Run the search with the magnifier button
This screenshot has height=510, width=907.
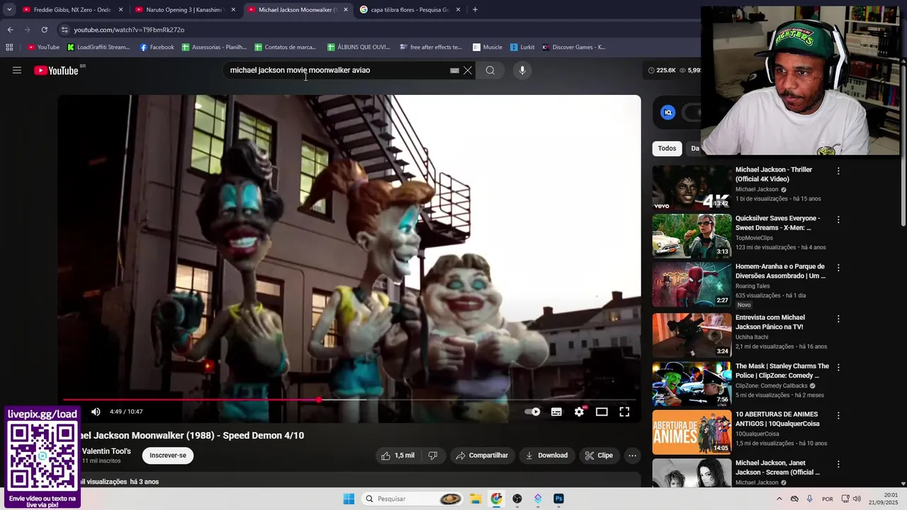[490, 70]
